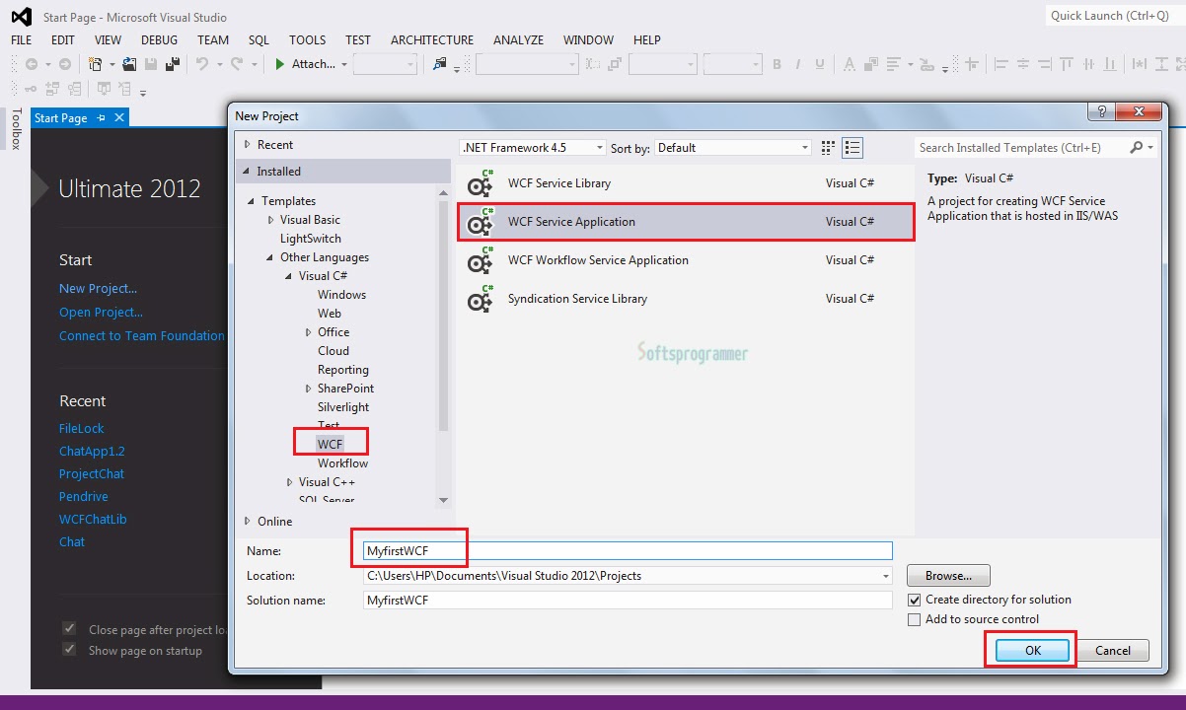Click the Browse button for project location
This screenshot has height=710, width=1186.
[946, 575]
